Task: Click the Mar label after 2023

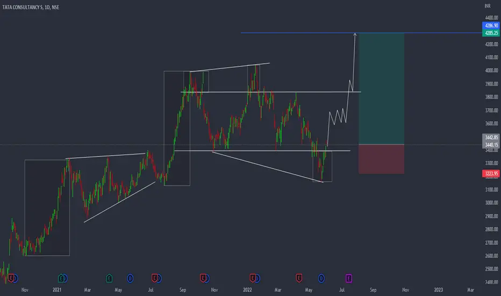Action: [471, 290]
